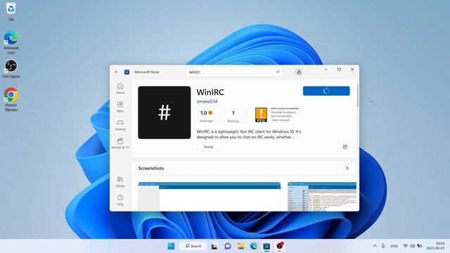Image resolution: width=450 pixels, height=253 pixels.
Task: Open publisher rymate1234 link
Action: [x=207, y=101]
